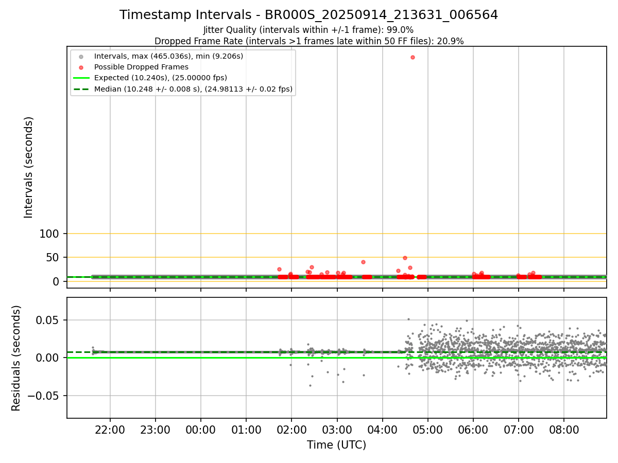618x463 pixels.
Task: Click the 'Time (UTC)' x-axis label
Action: click(336, 445)
